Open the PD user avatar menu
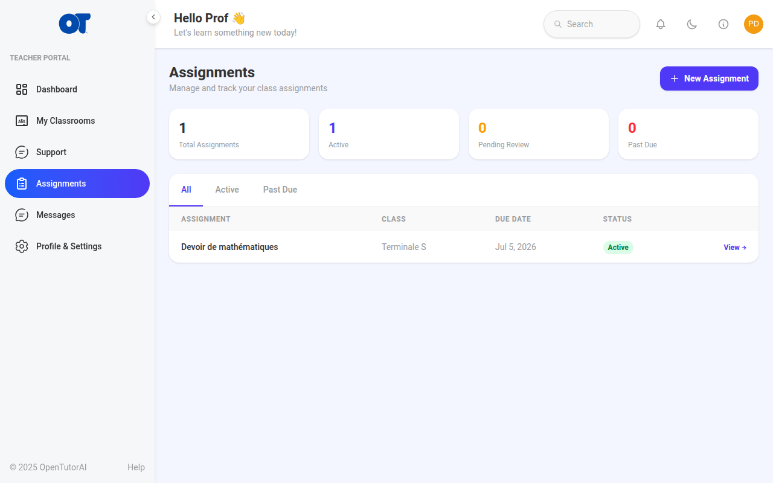Image resolution: width=773 pixels, height=483 pixels. 754,24
